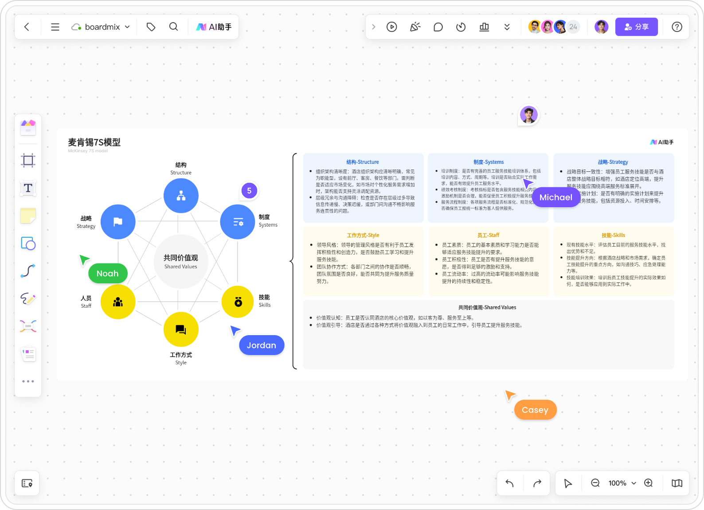Open the page list panel icon
Viewport: 704px width, 510px height.
[27, 483]
